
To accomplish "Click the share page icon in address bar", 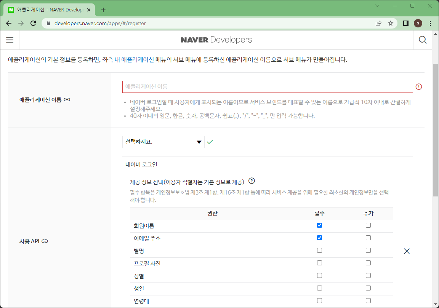I will click(x=378, y=23).
